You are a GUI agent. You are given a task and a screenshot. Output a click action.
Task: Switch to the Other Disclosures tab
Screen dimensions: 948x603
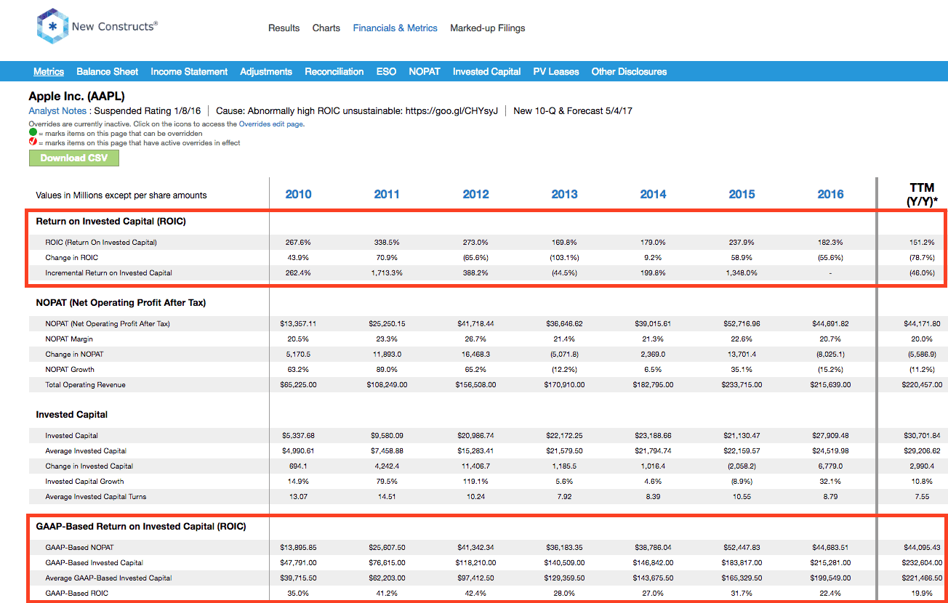point(629,71)
